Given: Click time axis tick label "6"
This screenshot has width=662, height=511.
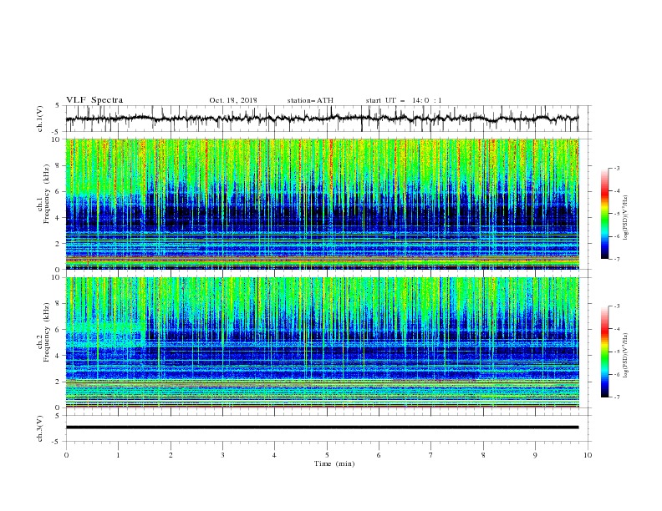Looking at the screenshot, I should tap(379, 455).
